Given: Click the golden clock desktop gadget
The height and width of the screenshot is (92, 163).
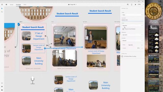Looking at the screenshot, I should click(154, 11).
